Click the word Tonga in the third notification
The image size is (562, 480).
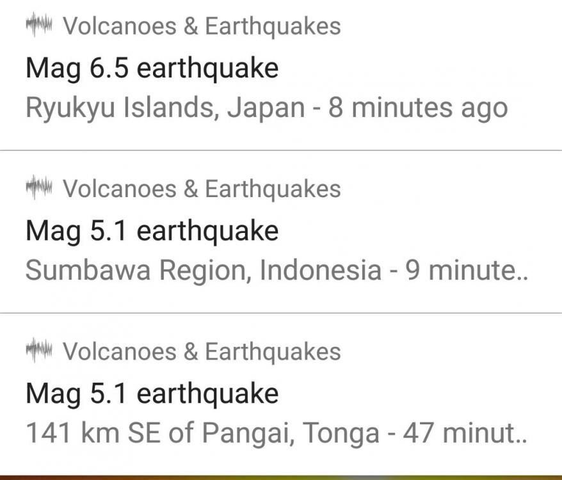pos(341,433)
